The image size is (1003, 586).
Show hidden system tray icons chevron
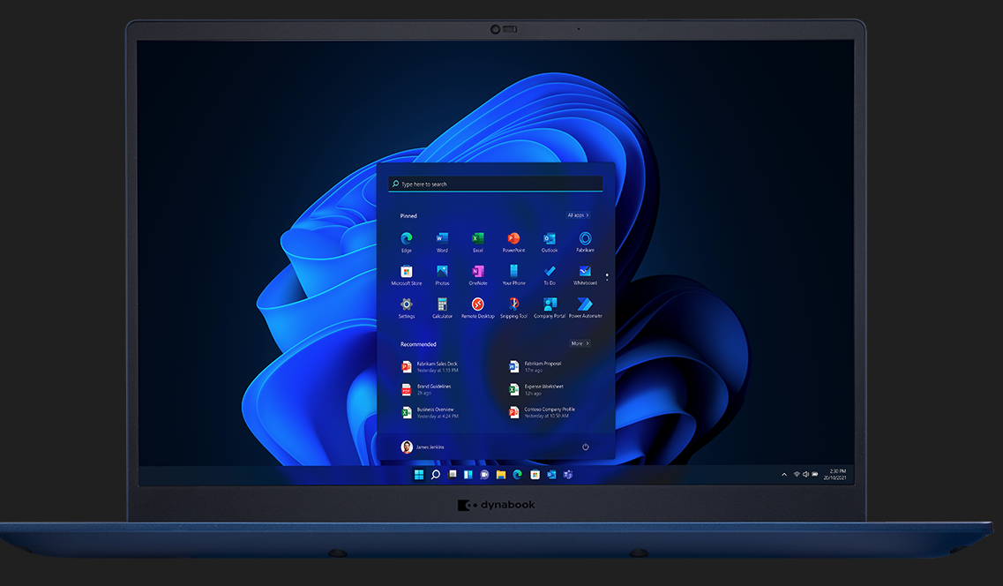click(x=784, y=475)
